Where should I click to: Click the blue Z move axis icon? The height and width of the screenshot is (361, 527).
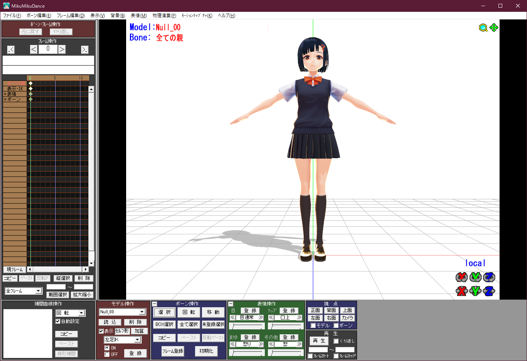click(x=489, y=291)
